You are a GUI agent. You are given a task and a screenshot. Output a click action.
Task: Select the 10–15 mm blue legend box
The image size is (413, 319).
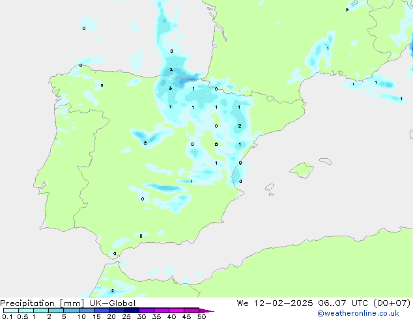click(86, 311)
